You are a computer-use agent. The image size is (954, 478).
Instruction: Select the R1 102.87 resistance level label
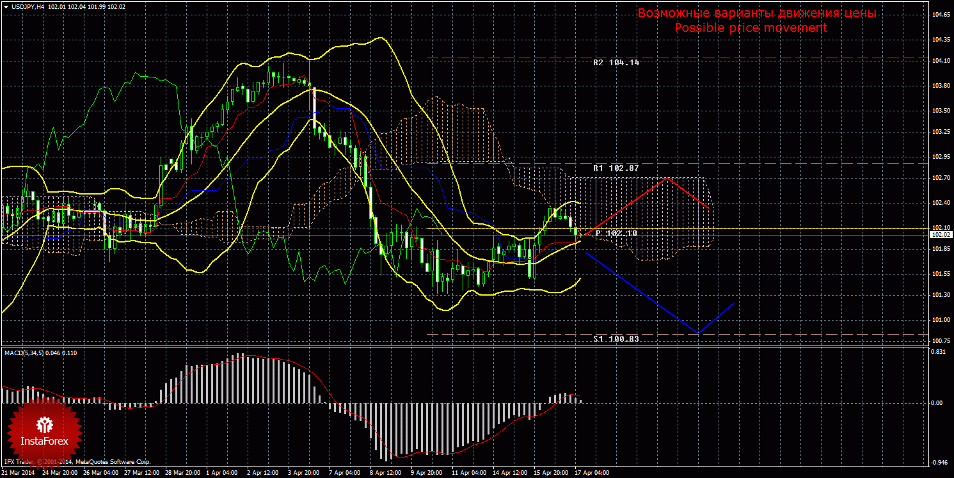coord(616,168)
